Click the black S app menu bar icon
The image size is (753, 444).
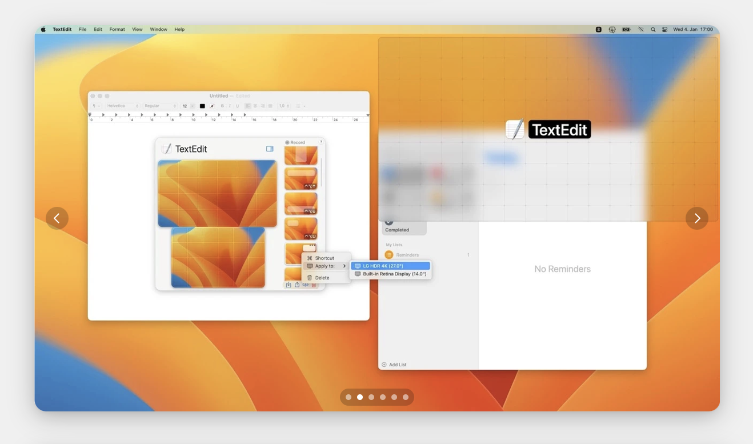coord(599,29)
